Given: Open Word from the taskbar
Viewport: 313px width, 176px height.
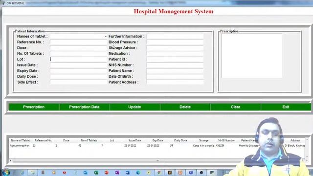Looking at the screenshot, I should 128,173.
